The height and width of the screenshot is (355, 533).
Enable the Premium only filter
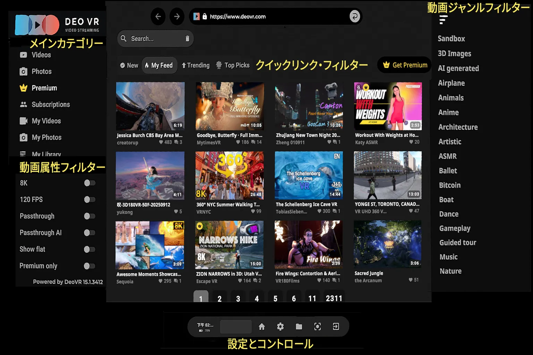point(89,266)
